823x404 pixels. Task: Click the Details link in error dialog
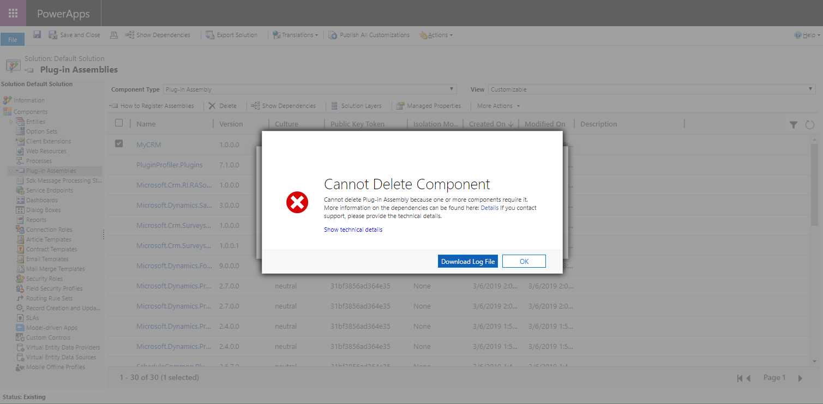click(489, 208)
